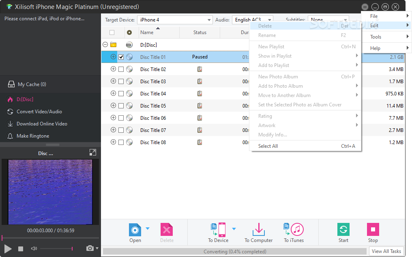Expand preview to larger window icon
The height and width of the screenshot is (257, 412).
tap(93, 152)
